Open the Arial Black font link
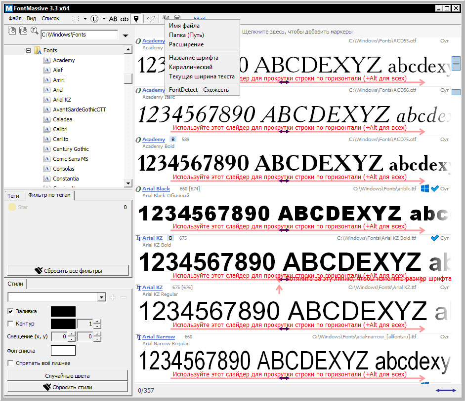This screenshot has height=401, width=465. (156, 188)
